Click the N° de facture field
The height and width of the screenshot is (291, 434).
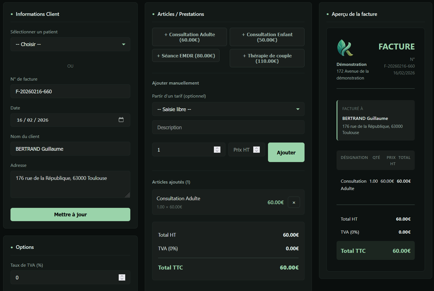coord(70,92)
